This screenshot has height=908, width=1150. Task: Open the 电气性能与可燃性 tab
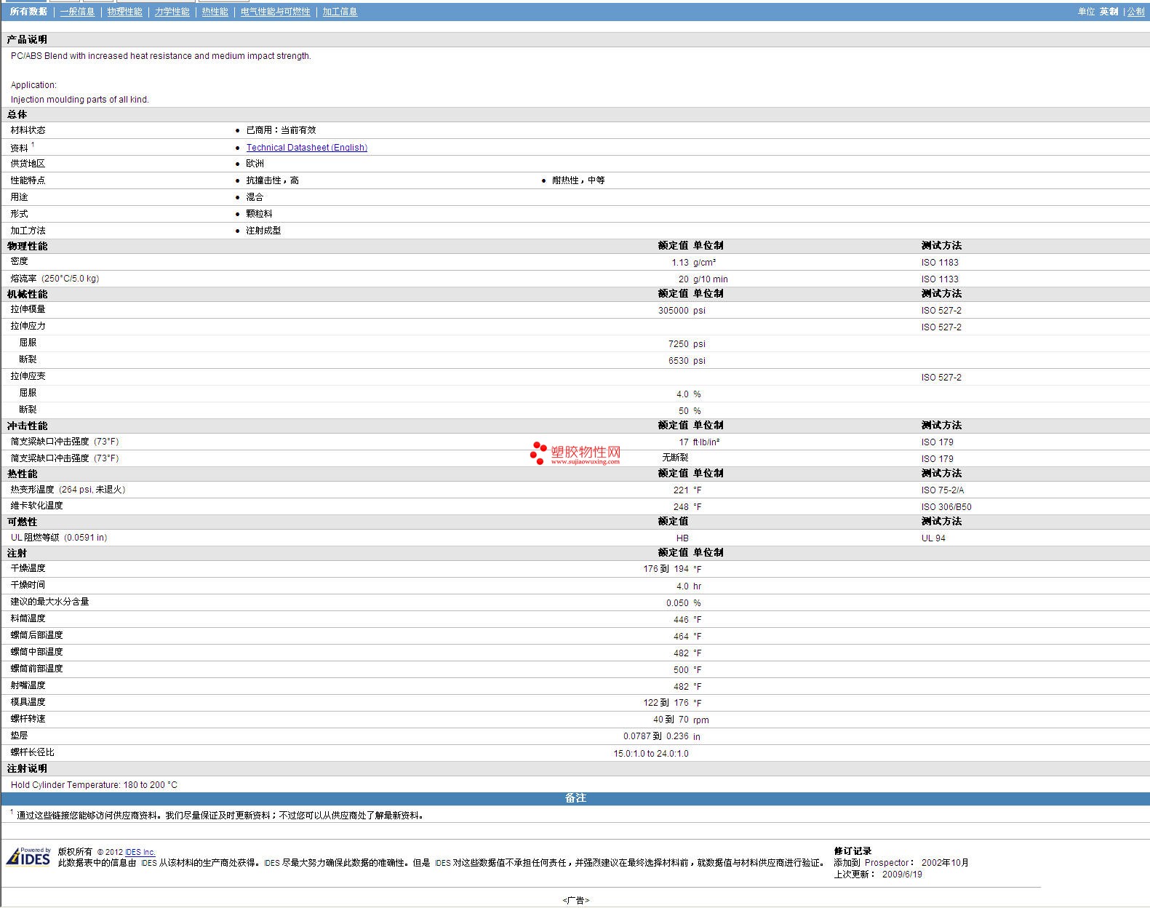[x=275, y=12]
